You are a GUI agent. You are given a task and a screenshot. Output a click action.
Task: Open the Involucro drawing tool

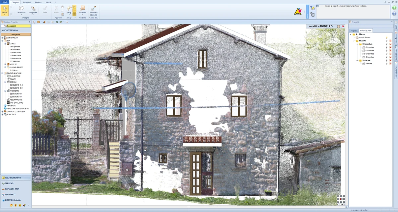[x=21, y=10]
